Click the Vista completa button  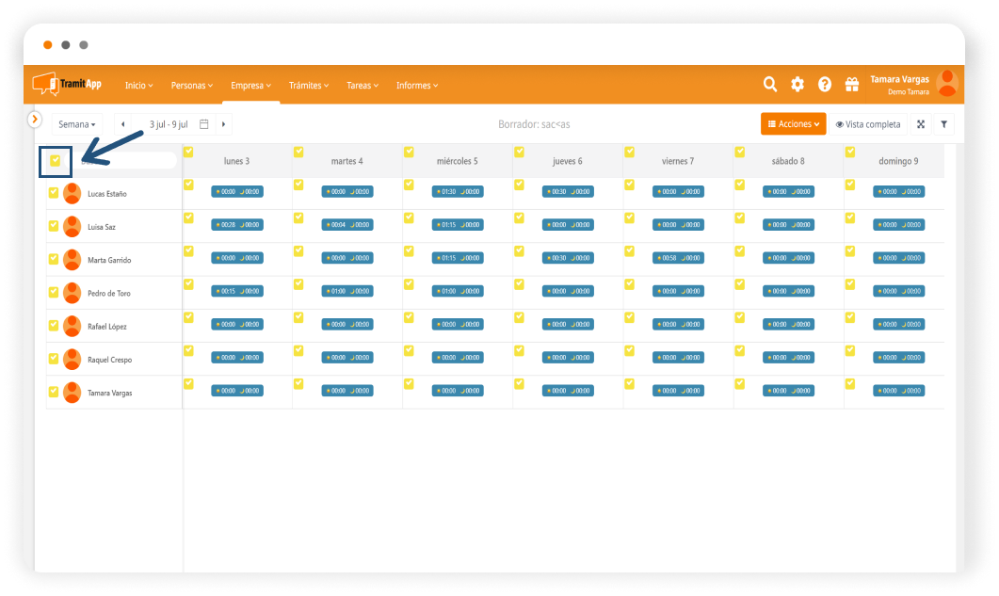tap(868, 124)
